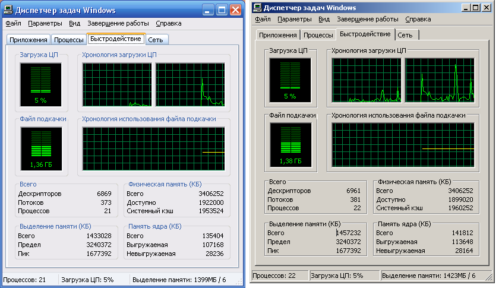The image size is (499, 288).
Task: Click Предел value 3240372 in left window
Action: [99, 245]
